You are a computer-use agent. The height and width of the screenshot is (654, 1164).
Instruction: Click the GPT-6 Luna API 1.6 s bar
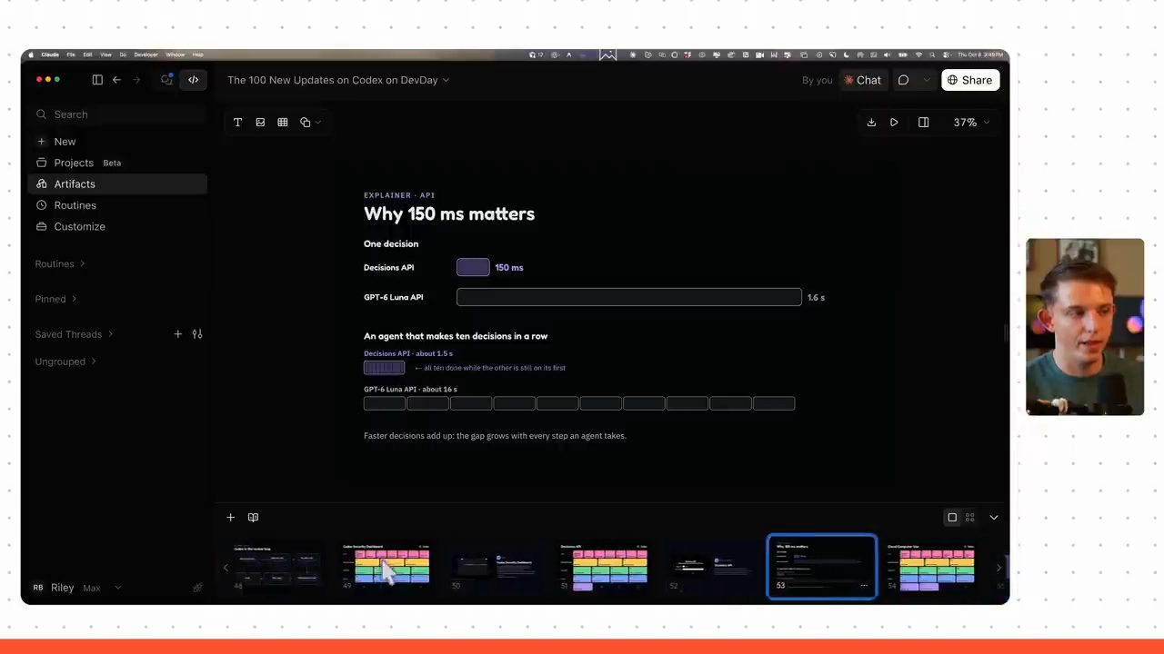pos(629,297)
